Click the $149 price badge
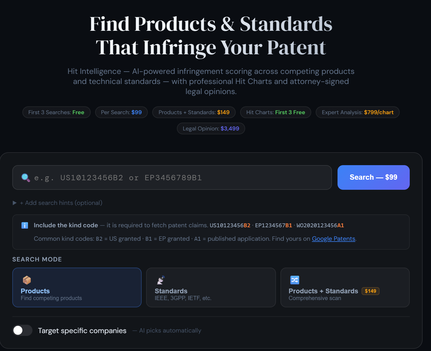The height and width of the screenshot is (351, 431). pos(370,291)
